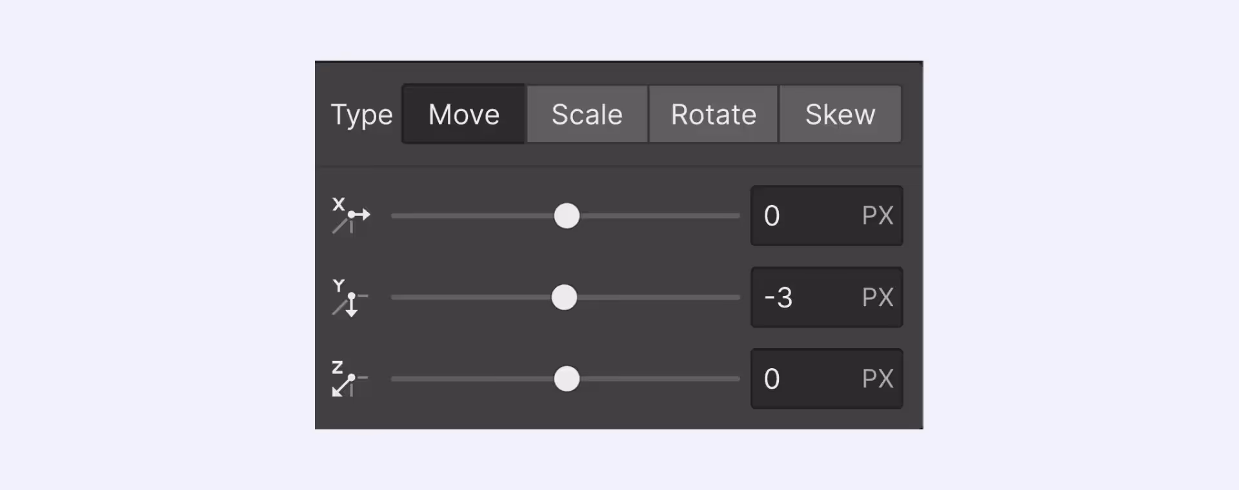Click the Z axis move icon
The image size is (1239, 490).
tap(349, 379)
